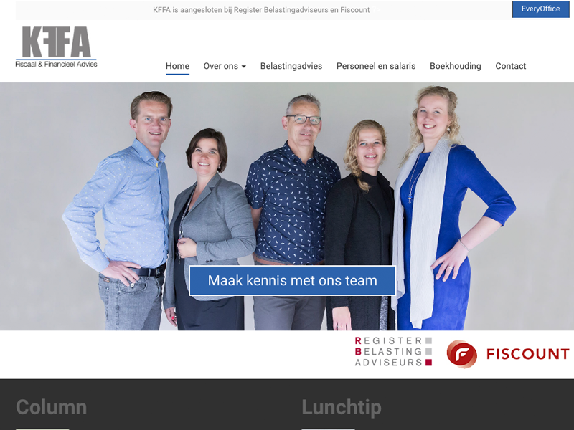Open the Belastingadvies page
This screenshot has width=574, height=430.
coord(291,66)
